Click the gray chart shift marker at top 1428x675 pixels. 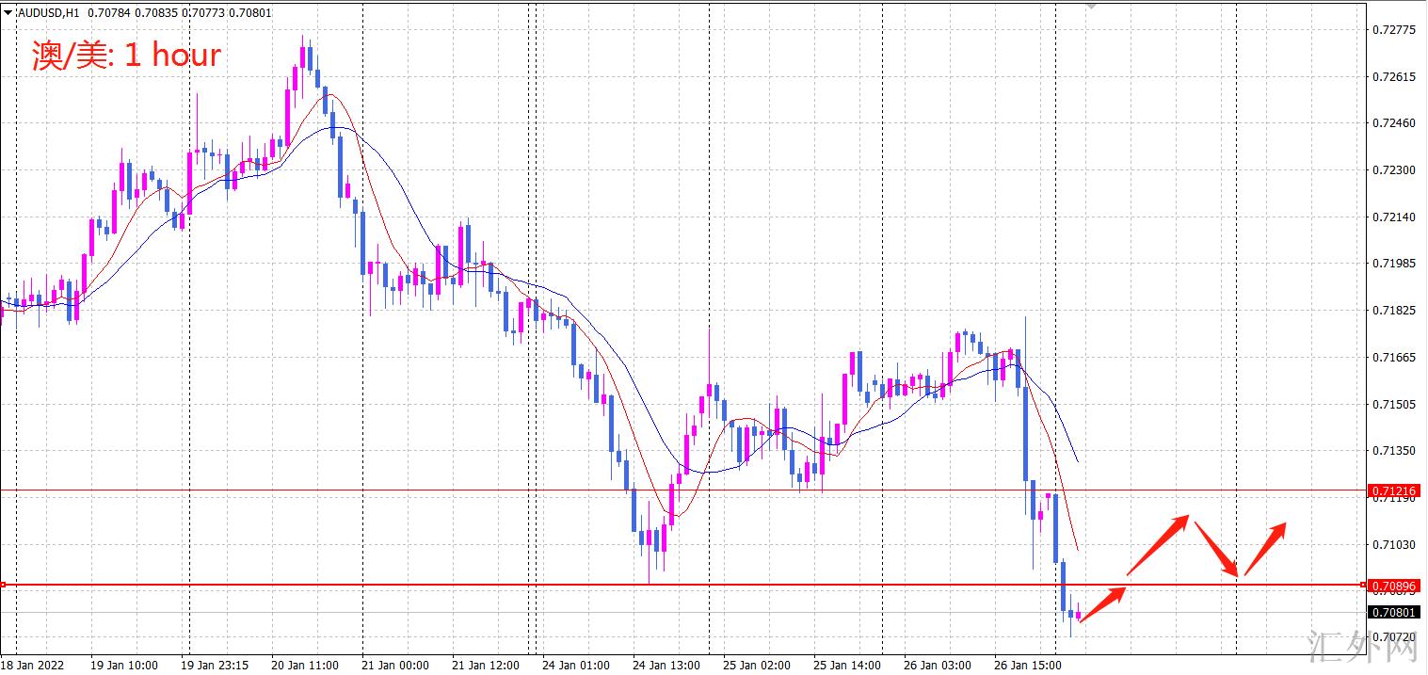click(x=1091, y=5)
